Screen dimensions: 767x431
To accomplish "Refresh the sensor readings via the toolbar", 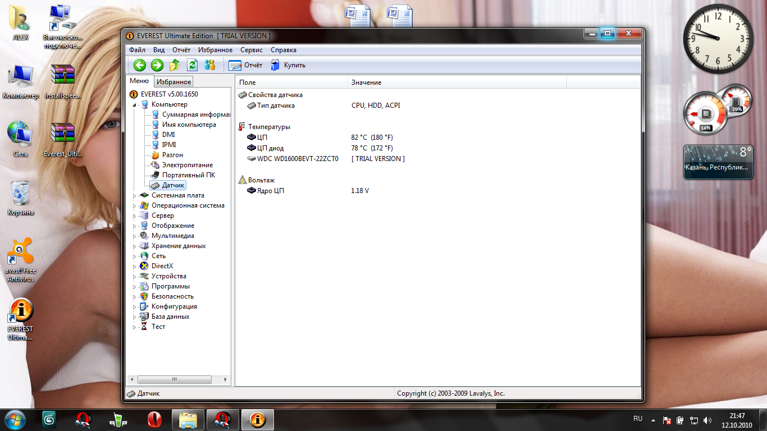I will (x=192, y=65).
